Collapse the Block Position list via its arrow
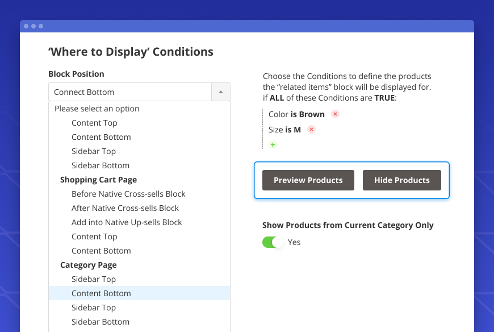 click(221, 92)
